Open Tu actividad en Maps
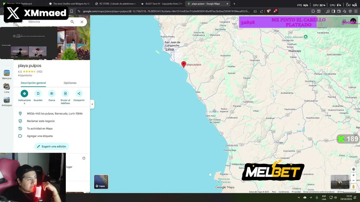Viewport: 360px width, 202px height. (x=52, y=128)
